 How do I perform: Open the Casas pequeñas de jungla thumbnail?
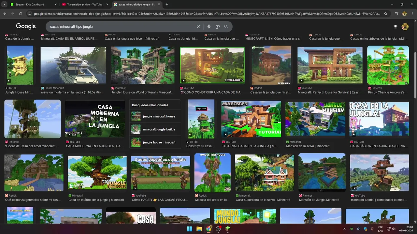tap(161, 173)
